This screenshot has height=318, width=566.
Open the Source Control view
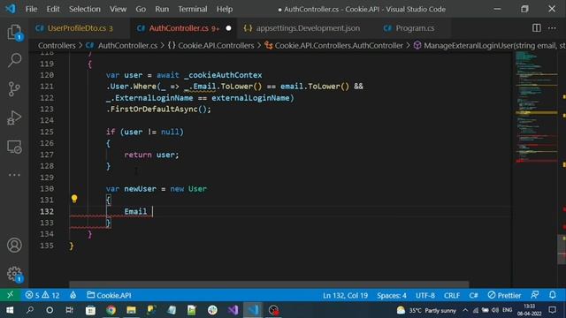(14, 88)
